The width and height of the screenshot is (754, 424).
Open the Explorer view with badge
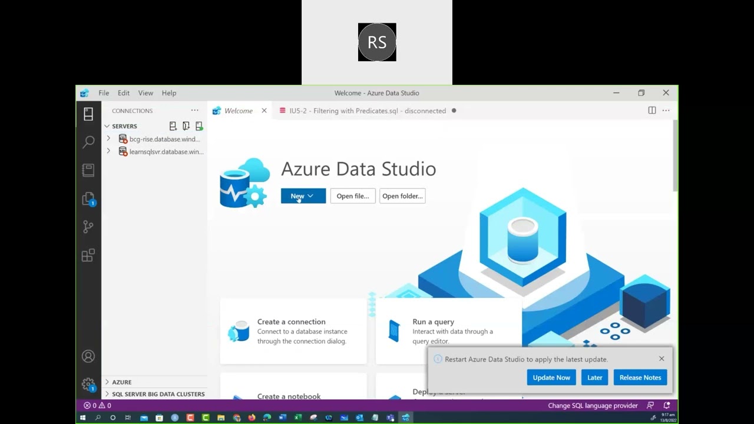[88, 199]
